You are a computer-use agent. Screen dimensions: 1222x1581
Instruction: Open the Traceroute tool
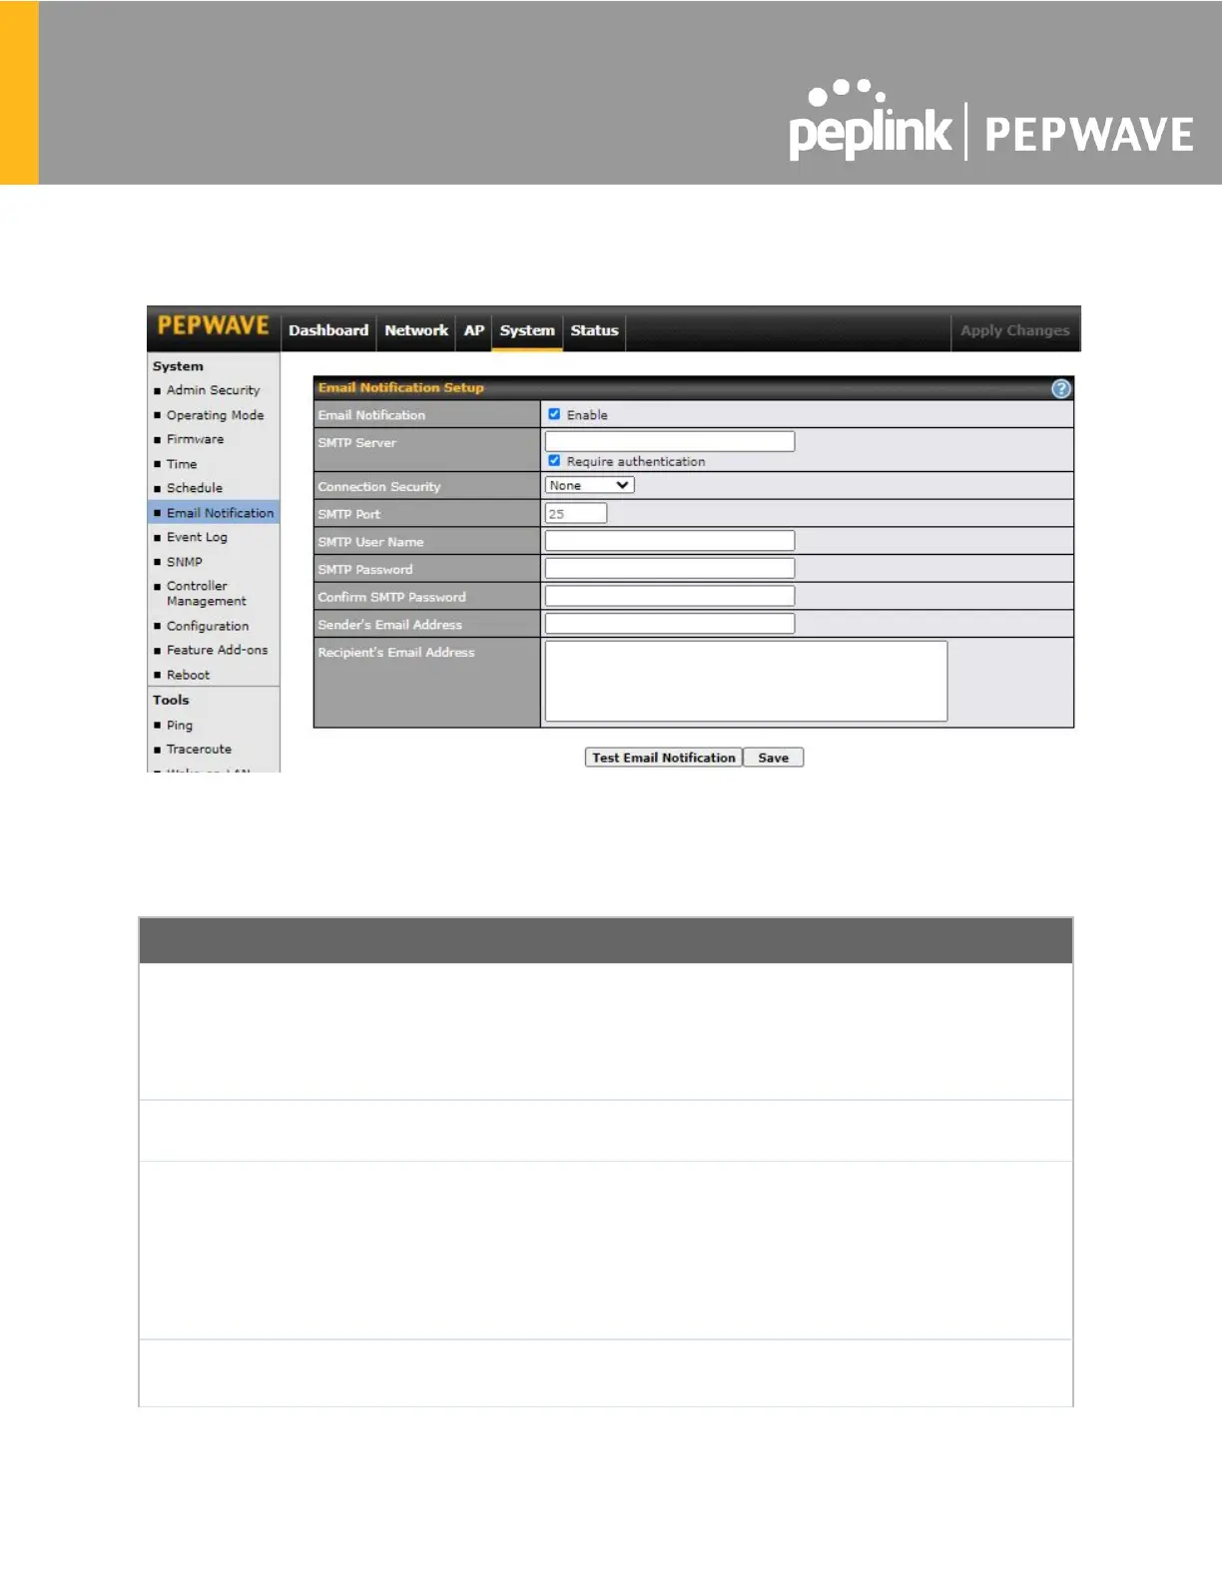(x=199, y=749)
